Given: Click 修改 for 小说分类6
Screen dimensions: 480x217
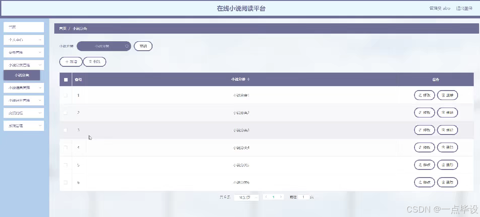Looking at the screenshot, I should point(424,182).
